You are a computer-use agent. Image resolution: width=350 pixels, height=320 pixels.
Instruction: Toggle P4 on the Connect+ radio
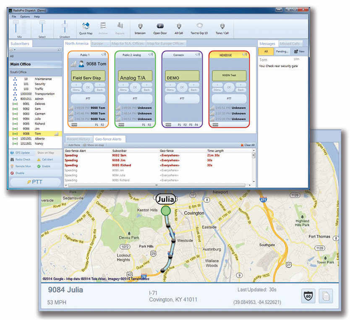pos(196,125)
